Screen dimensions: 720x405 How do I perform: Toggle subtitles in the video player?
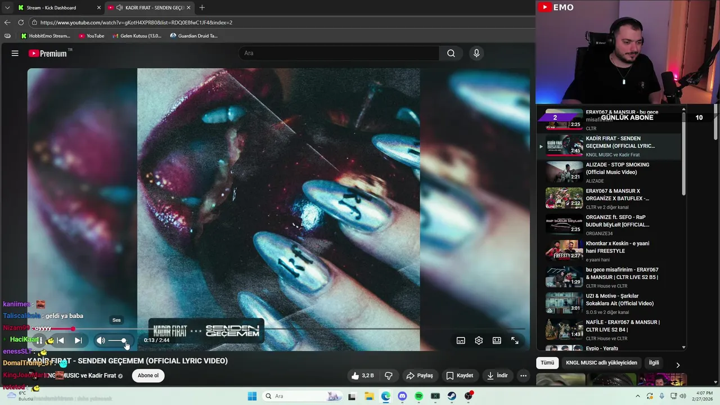tap(461, 340)
